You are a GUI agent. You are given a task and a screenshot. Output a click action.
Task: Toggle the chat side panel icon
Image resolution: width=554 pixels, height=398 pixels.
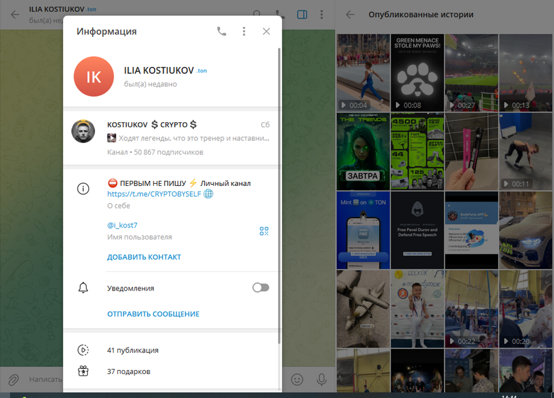coord(302,14)
